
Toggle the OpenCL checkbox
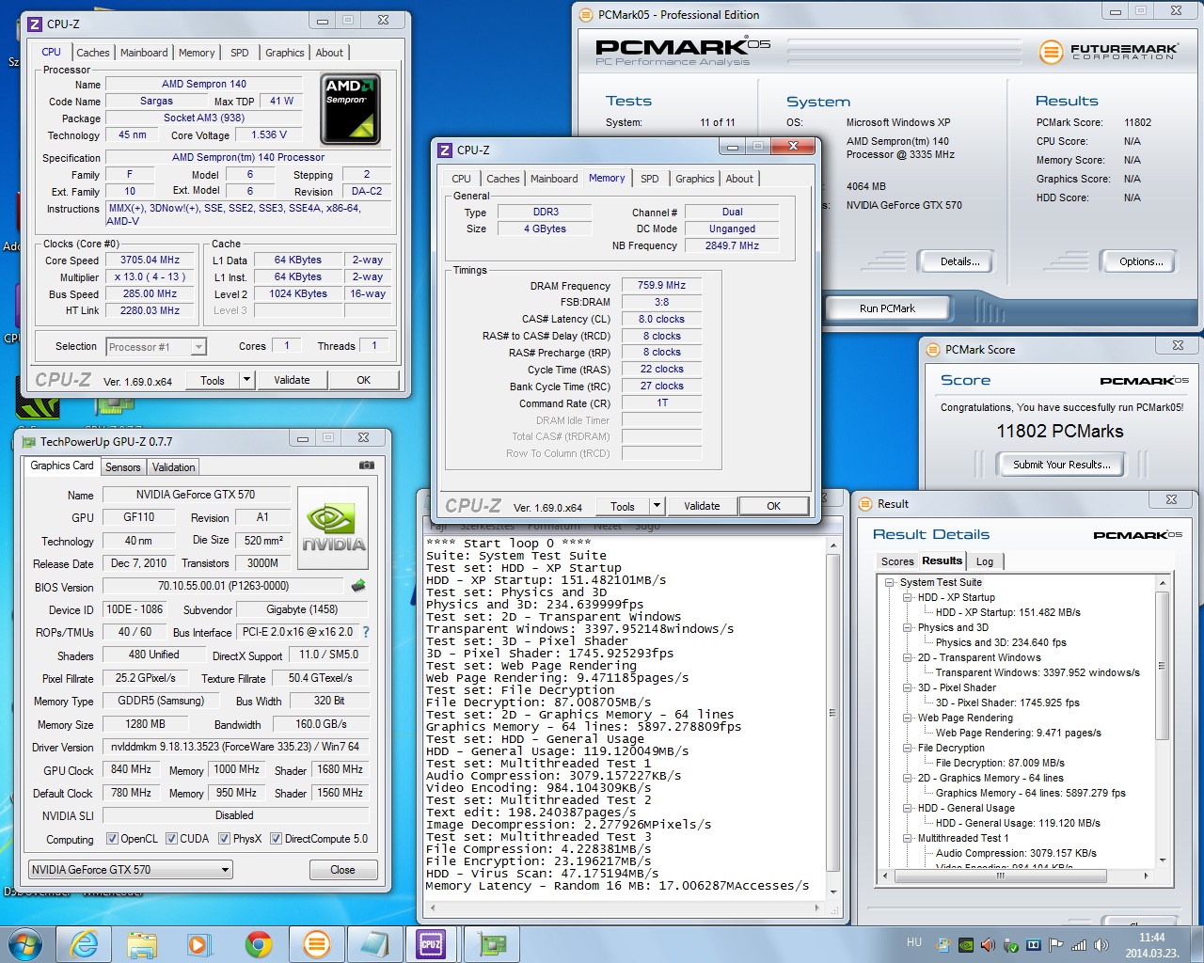[x=112, y=839]
